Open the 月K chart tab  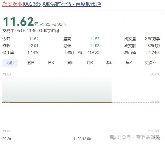[90, 63]
